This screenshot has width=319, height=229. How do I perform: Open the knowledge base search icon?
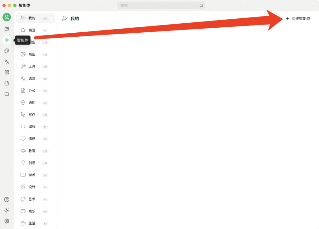[x=7, y=83]
